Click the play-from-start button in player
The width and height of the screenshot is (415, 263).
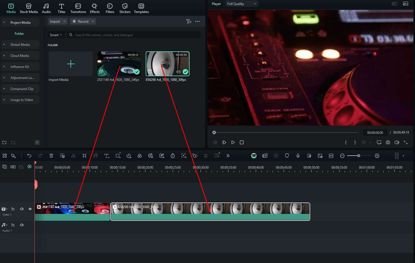224,142
